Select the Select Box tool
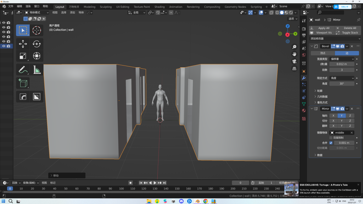The height and width of the screenshot is (204, 363). tap(23, 30)
